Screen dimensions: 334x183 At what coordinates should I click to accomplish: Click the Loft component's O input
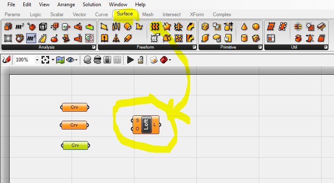[x=137, y=129]
